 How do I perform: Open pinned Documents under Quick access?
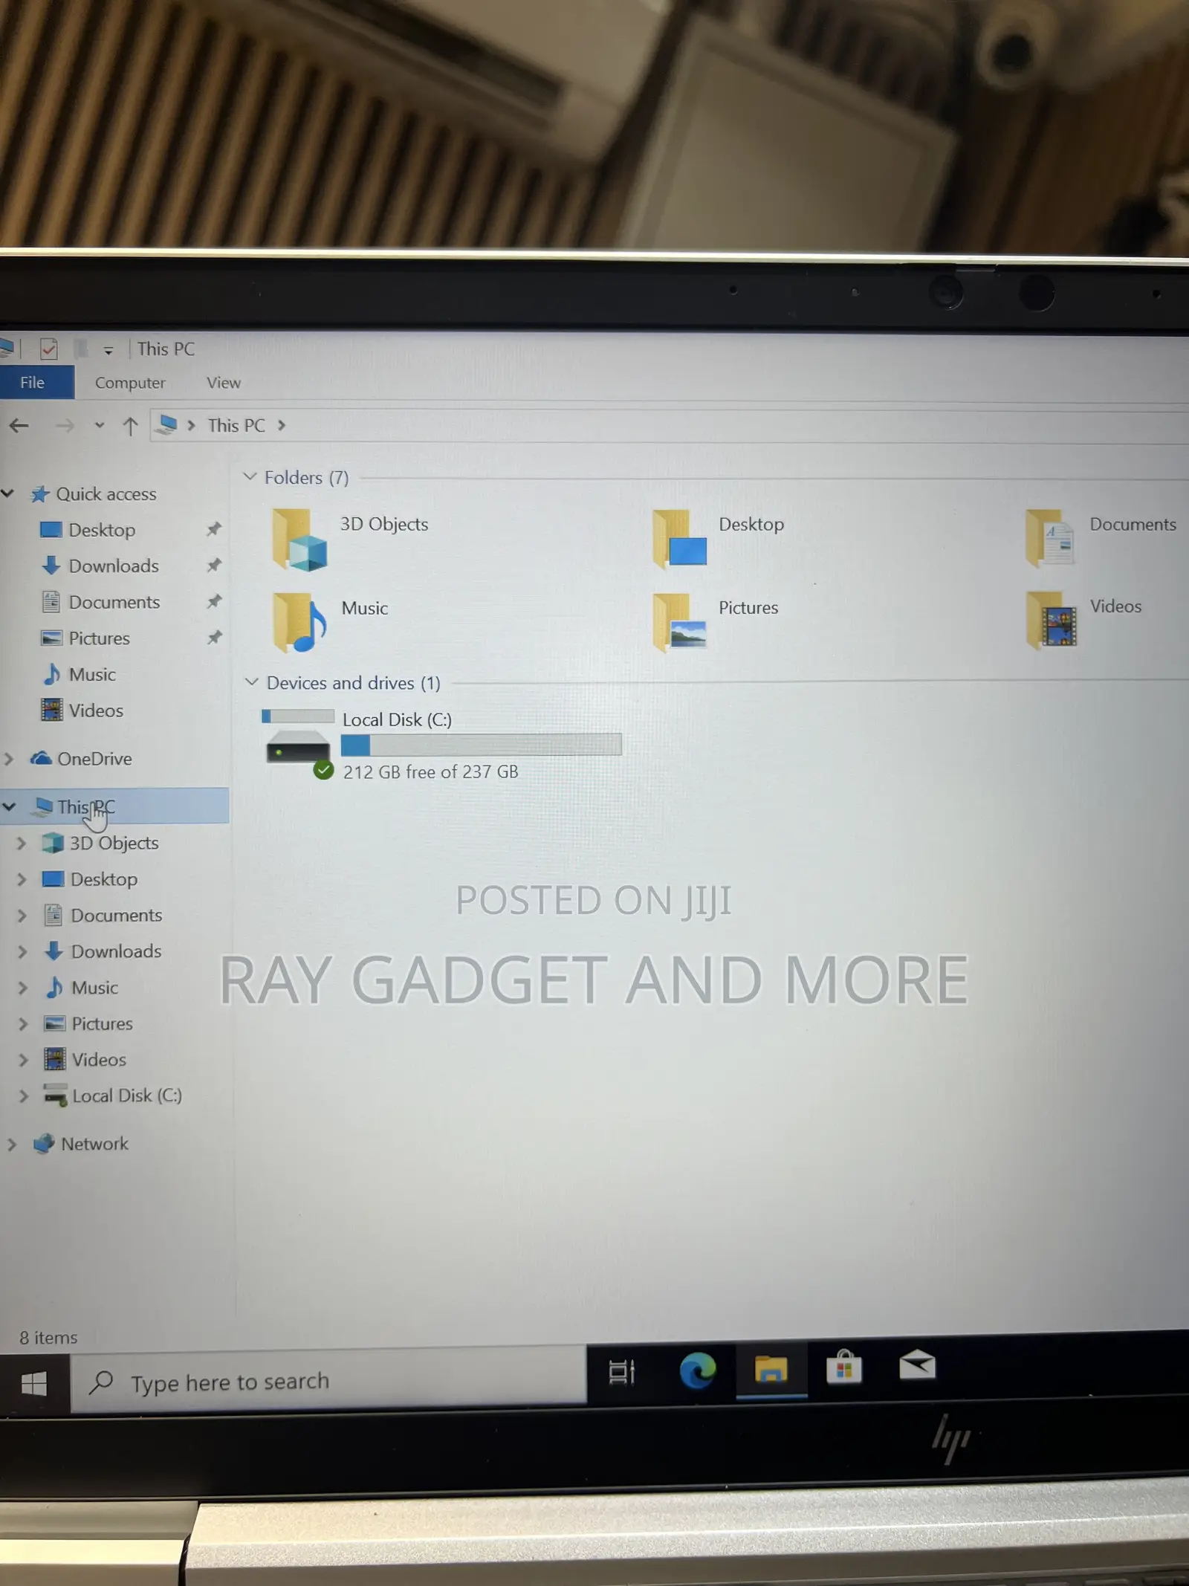tap(114, 601)
